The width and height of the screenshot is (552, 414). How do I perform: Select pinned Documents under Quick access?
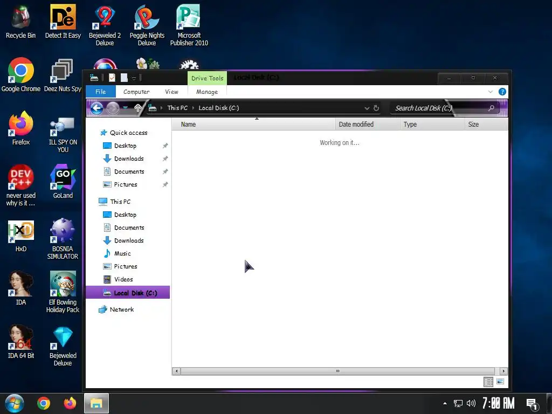[x=129, y=171]
